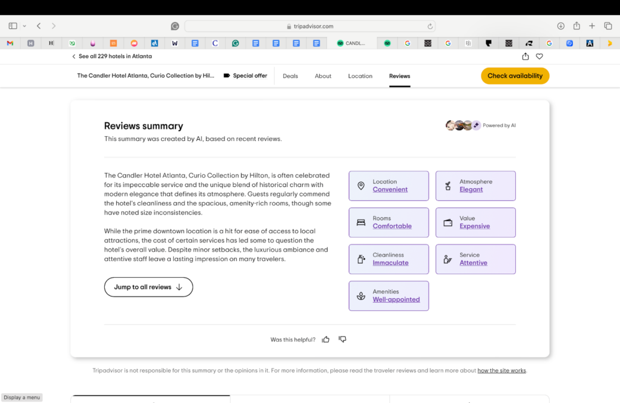
Task: Click the Reviews summary heading
Action: 143,126
